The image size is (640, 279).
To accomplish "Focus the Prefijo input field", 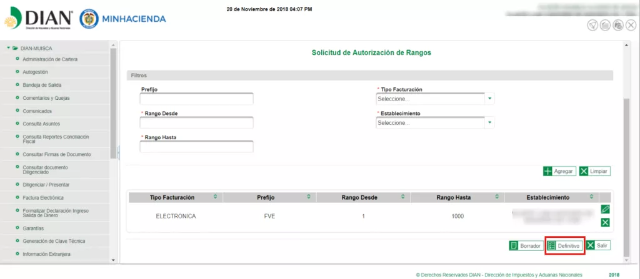I will (196, 99).
